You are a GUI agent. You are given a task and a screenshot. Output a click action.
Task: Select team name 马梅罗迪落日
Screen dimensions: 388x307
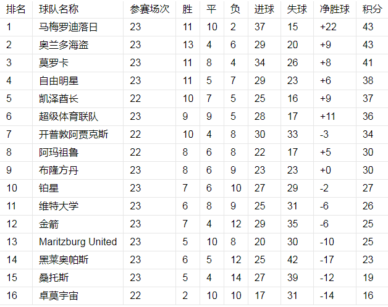tap(68, 27)
